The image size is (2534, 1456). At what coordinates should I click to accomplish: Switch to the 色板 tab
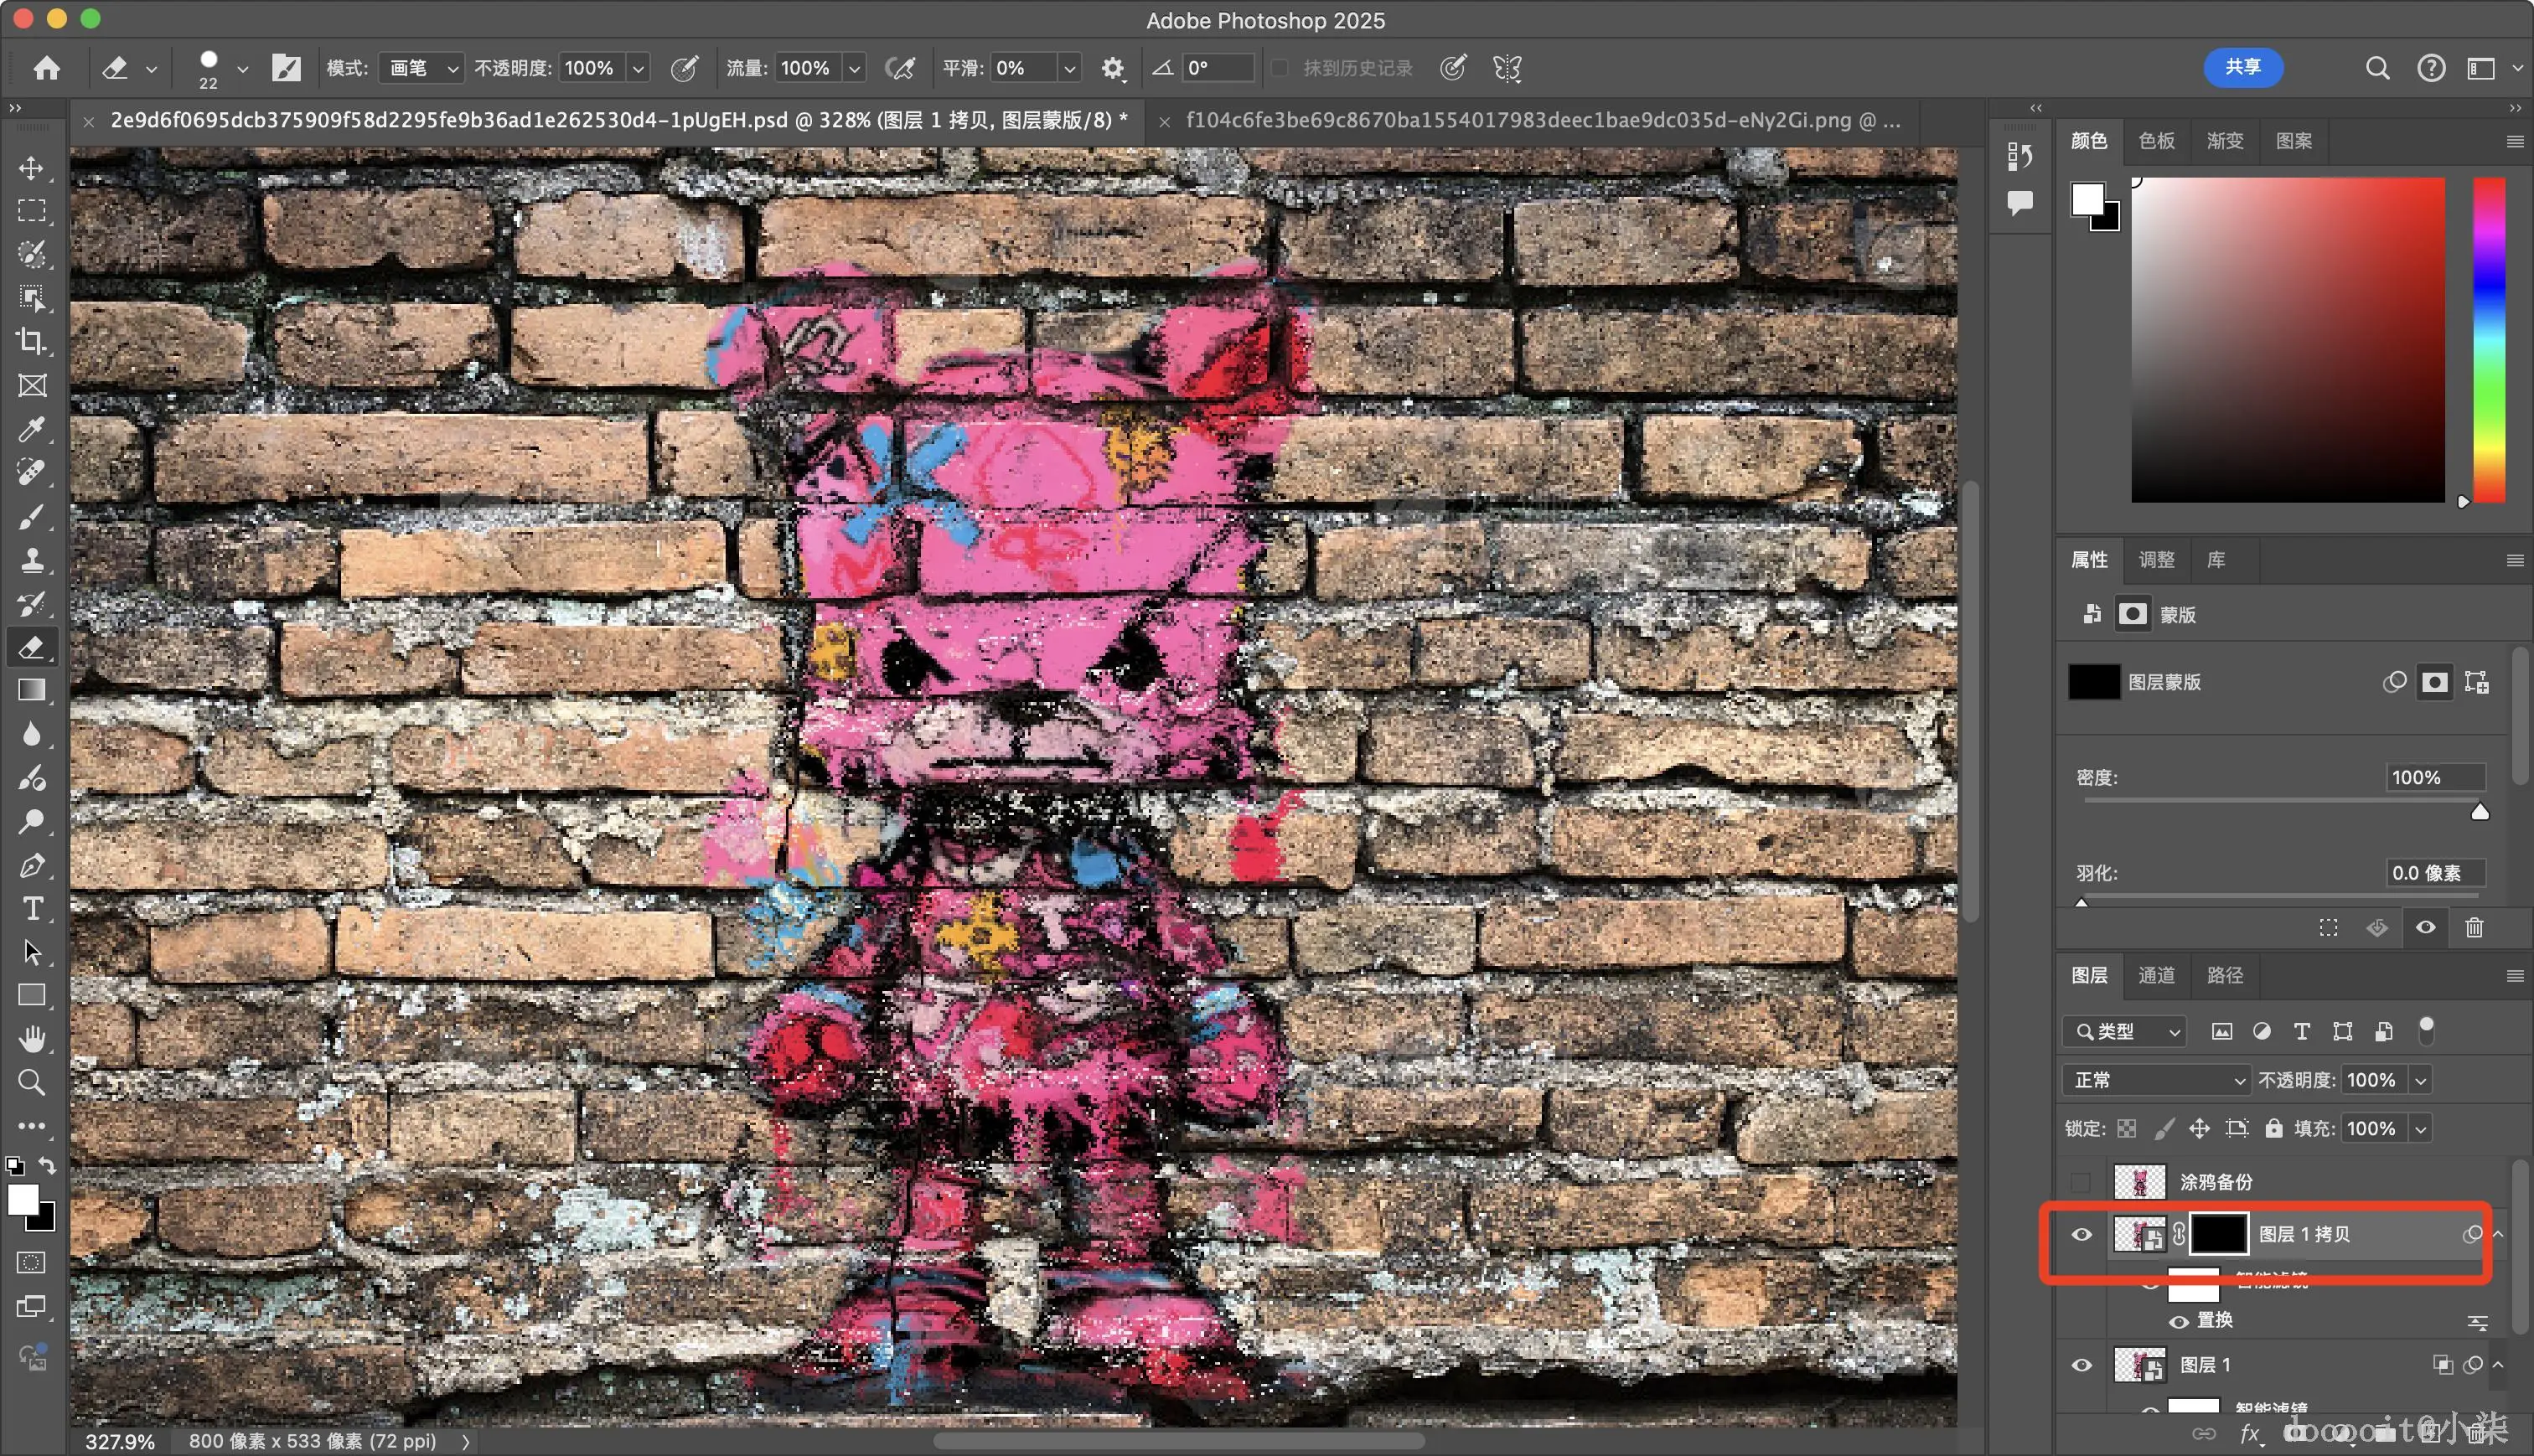2156,141
